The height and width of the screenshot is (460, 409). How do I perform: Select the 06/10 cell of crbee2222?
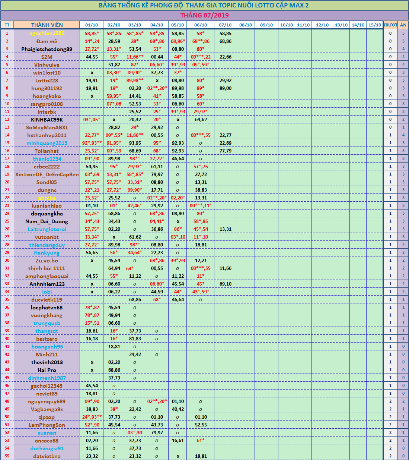[201, 166]
